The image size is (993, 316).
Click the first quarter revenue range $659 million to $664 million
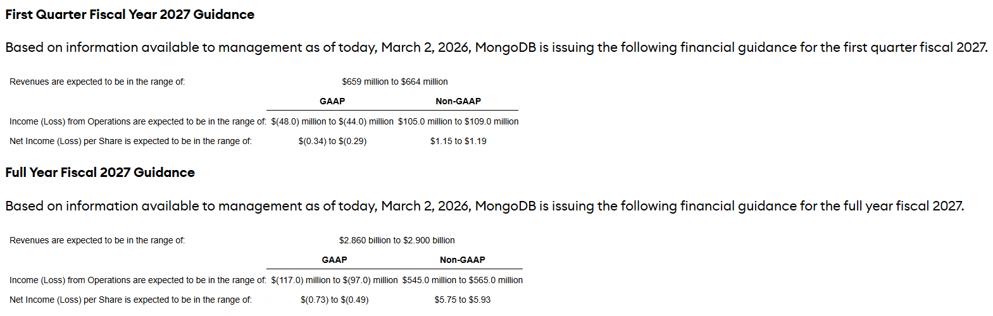pyautogui.click(x=394, y=82)
